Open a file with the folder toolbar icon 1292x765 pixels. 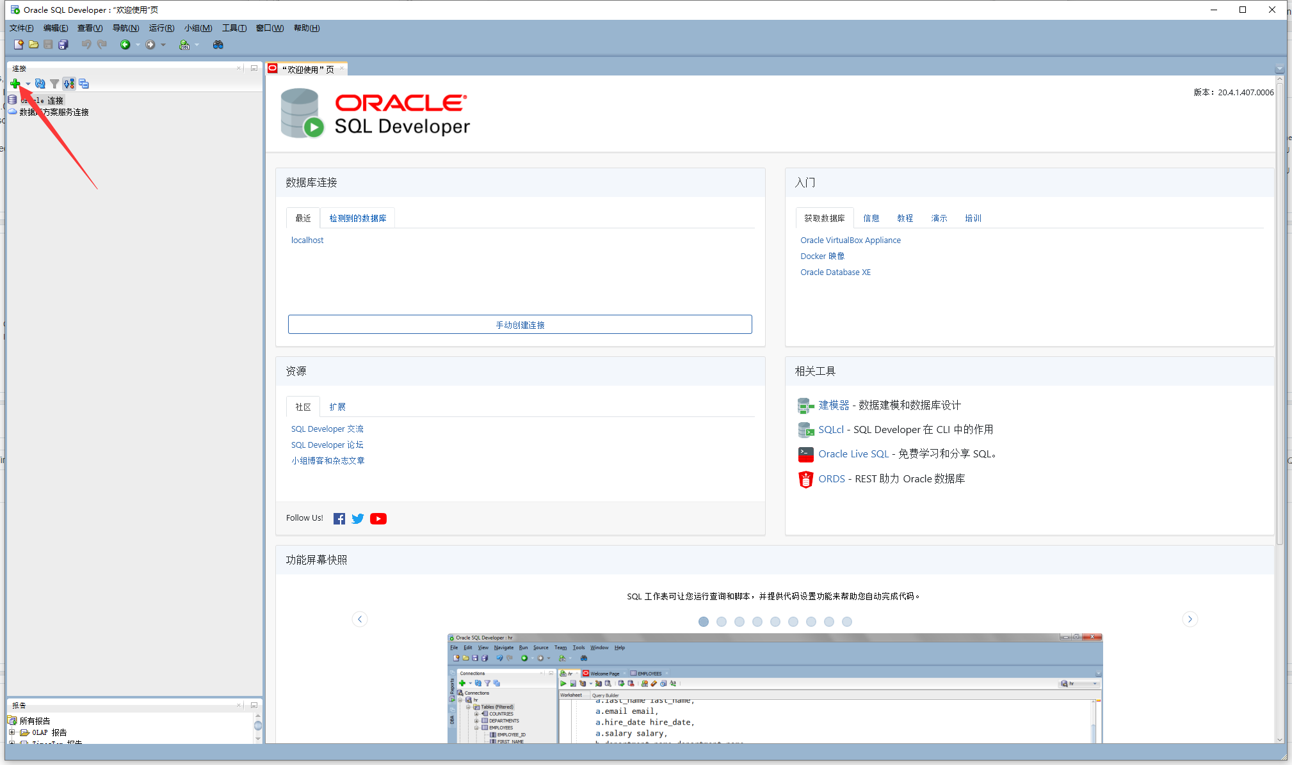pos(33,45)
